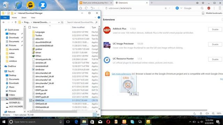
Task: Open the Windows Start menu
Action: tap(4, 122)
